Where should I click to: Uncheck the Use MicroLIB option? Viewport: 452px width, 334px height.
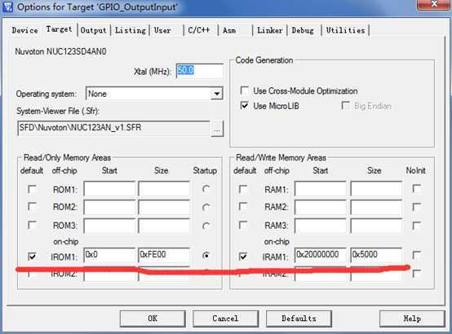tap(245, 106)
